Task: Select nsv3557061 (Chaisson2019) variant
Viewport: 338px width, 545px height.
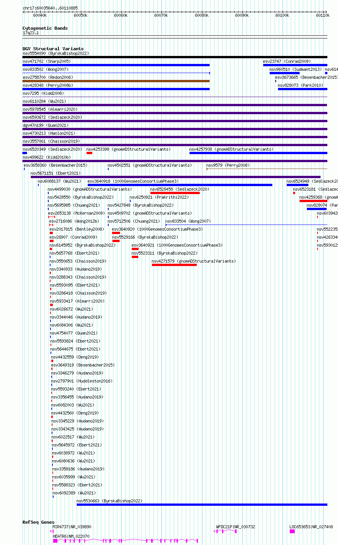Action: [x=51, y=141]
